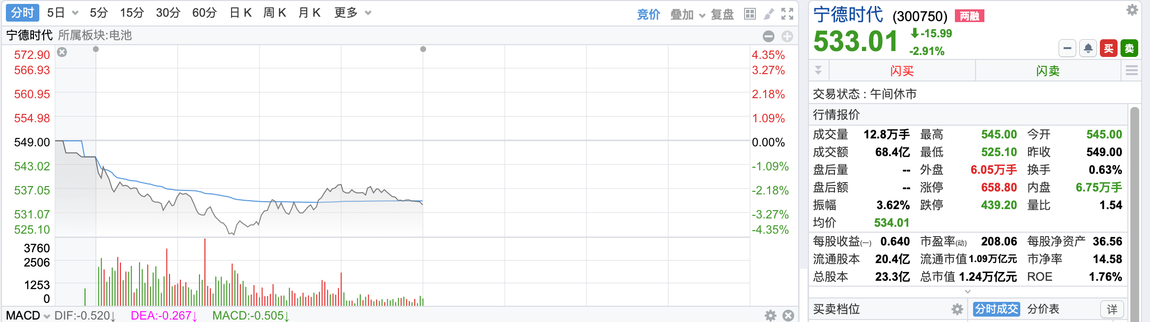Click the chart current time marker dot
Image resolution: width=1150 pixels, height=322 pixels.
tap(423, 49)
